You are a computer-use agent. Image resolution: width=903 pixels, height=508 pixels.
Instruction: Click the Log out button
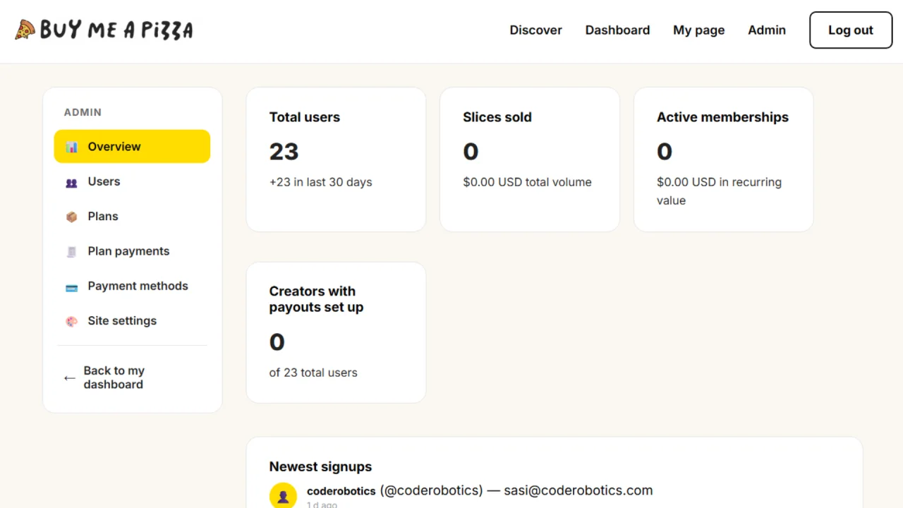[x=851, y=30]
